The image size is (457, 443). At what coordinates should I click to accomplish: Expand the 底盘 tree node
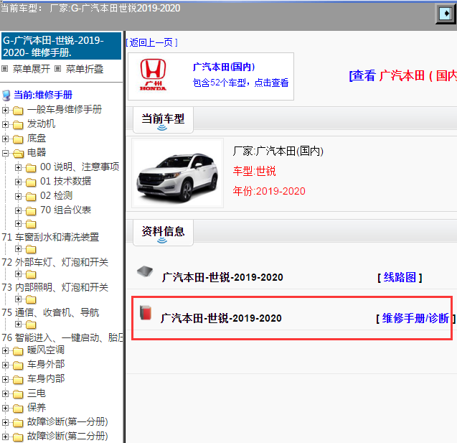click(x=5, y=139)
